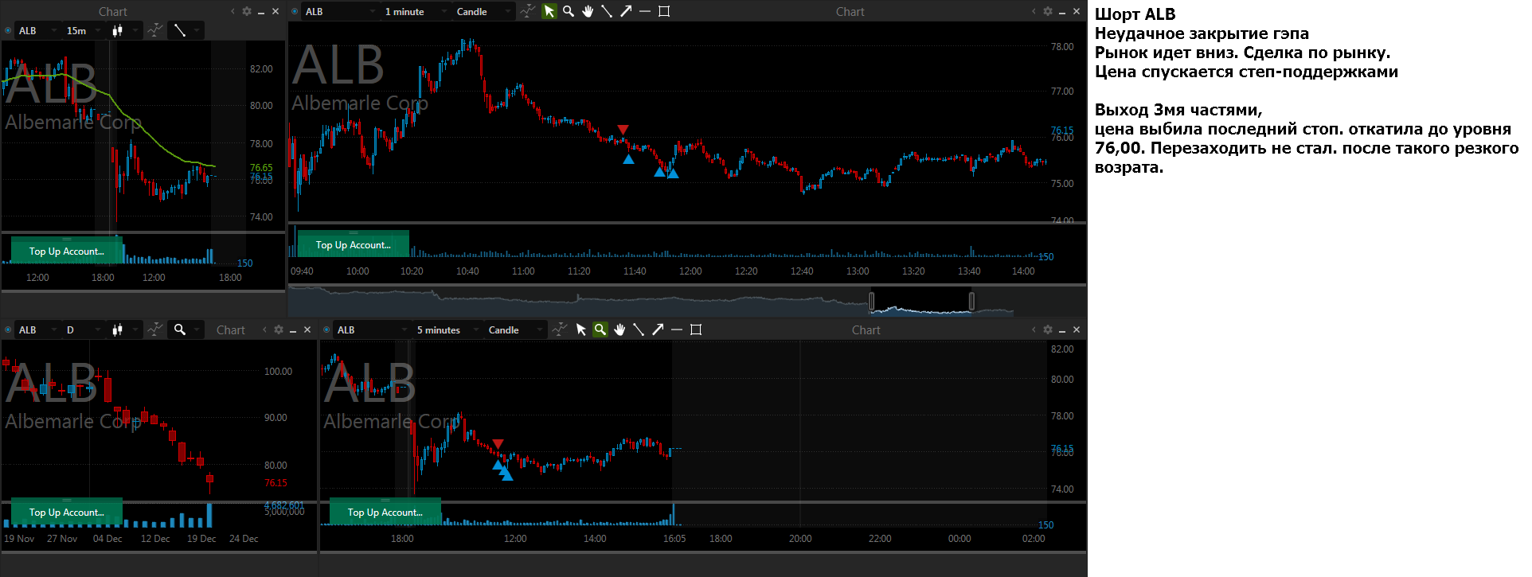Select the rectangle tool in 1 minute chart
The height and width of the screenshot is (577, 1532).
(664, 11)
